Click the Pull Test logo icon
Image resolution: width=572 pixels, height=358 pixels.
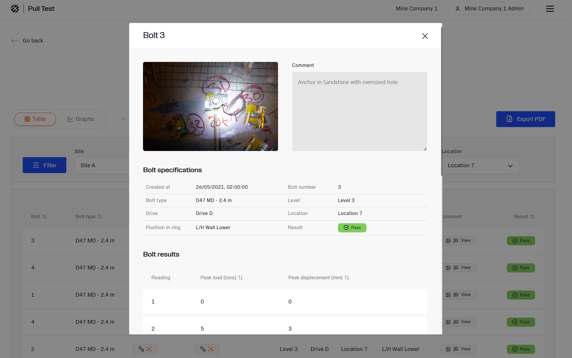click(15, 9)
